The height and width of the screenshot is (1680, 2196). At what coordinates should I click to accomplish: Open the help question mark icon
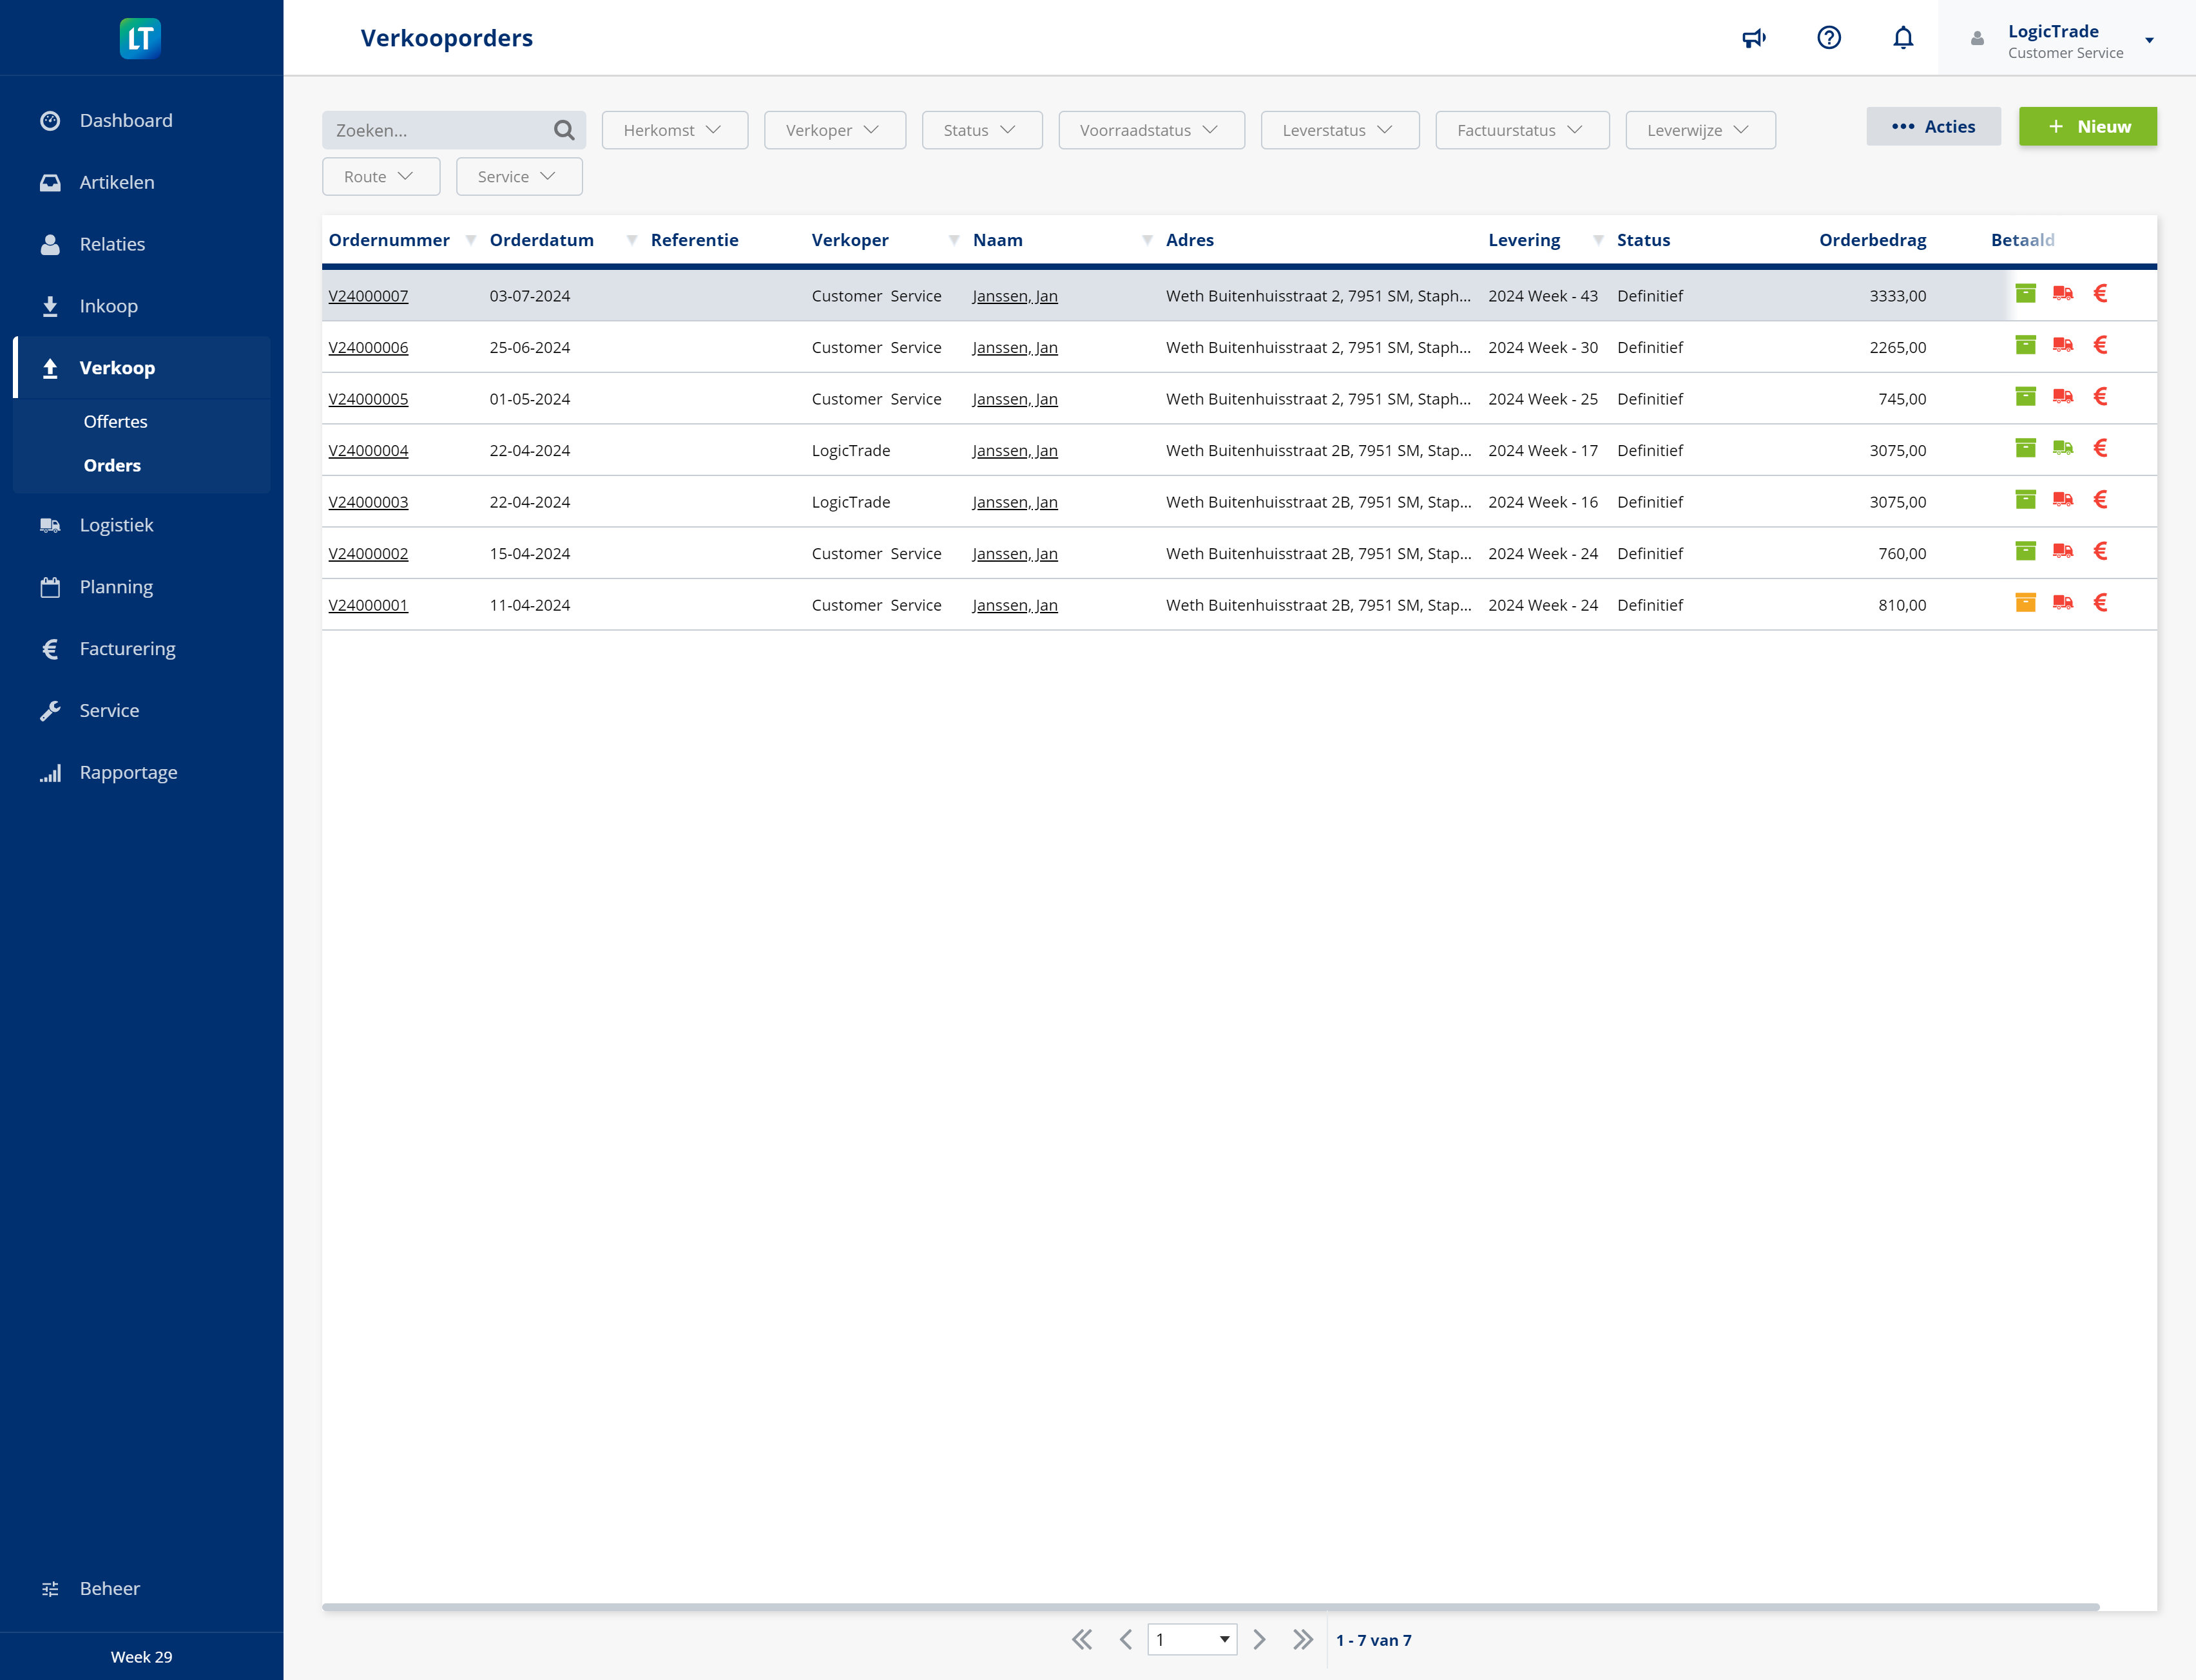(1829, 38)
